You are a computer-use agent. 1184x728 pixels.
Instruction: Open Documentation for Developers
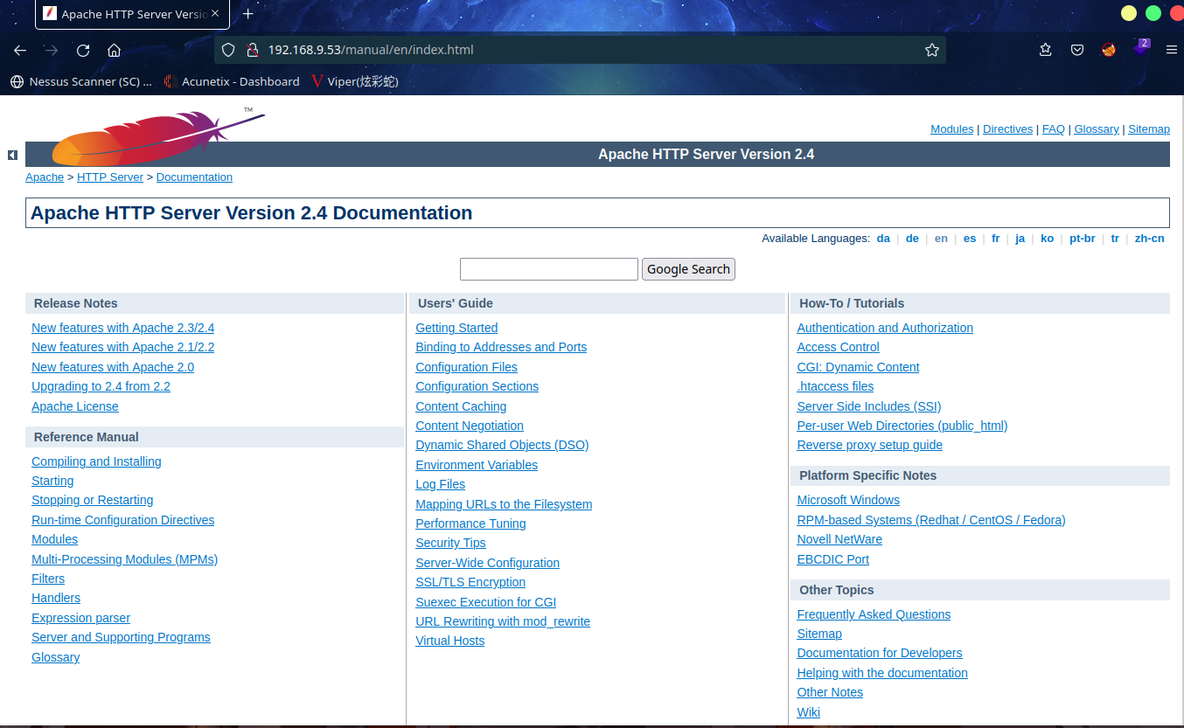click(x=880, y=653)
